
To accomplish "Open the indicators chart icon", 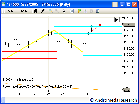I will pos(85,11).
